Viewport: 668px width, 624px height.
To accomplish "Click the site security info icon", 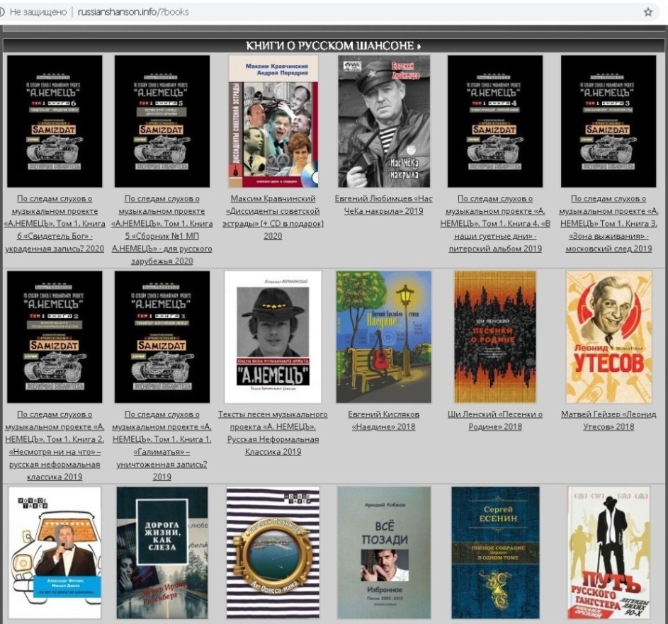I will click(1, 12).
